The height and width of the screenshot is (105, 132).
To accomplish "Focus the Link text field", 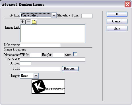I will coord(40,69).
